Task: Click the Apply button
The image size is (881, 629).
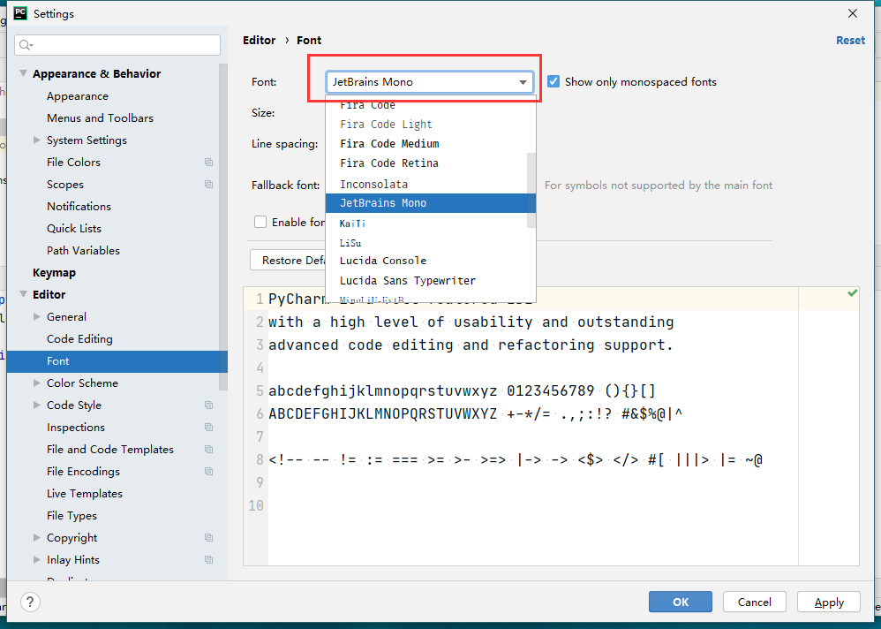Action: (829, 602)
